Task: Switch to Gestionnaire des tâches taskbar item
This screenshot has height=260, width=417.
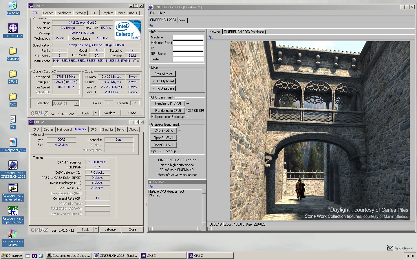Action: [69, 256]
